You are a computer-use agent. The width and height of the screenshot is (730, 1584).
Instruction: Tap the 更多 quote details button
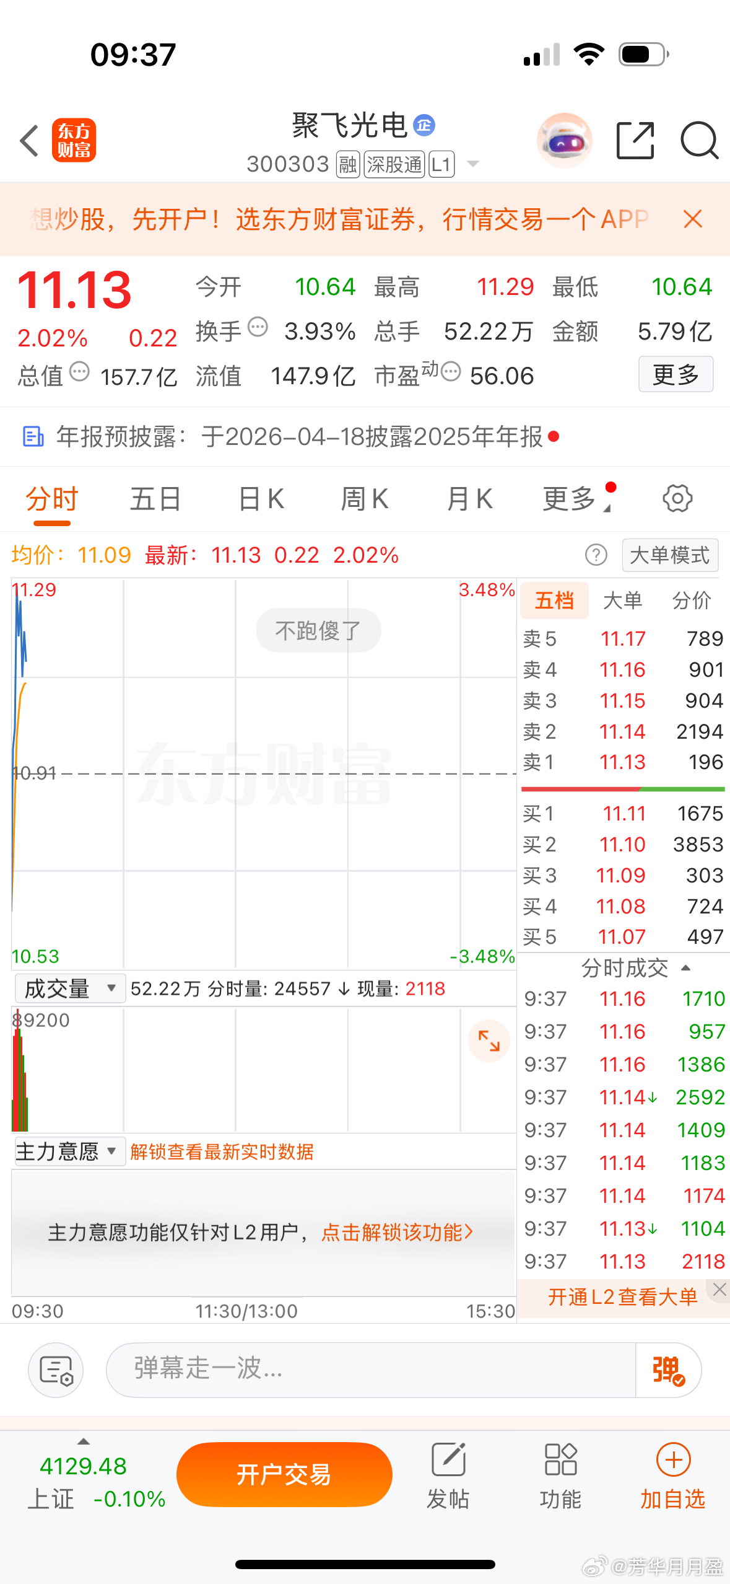pyautogui.click(x=676, y=374)
